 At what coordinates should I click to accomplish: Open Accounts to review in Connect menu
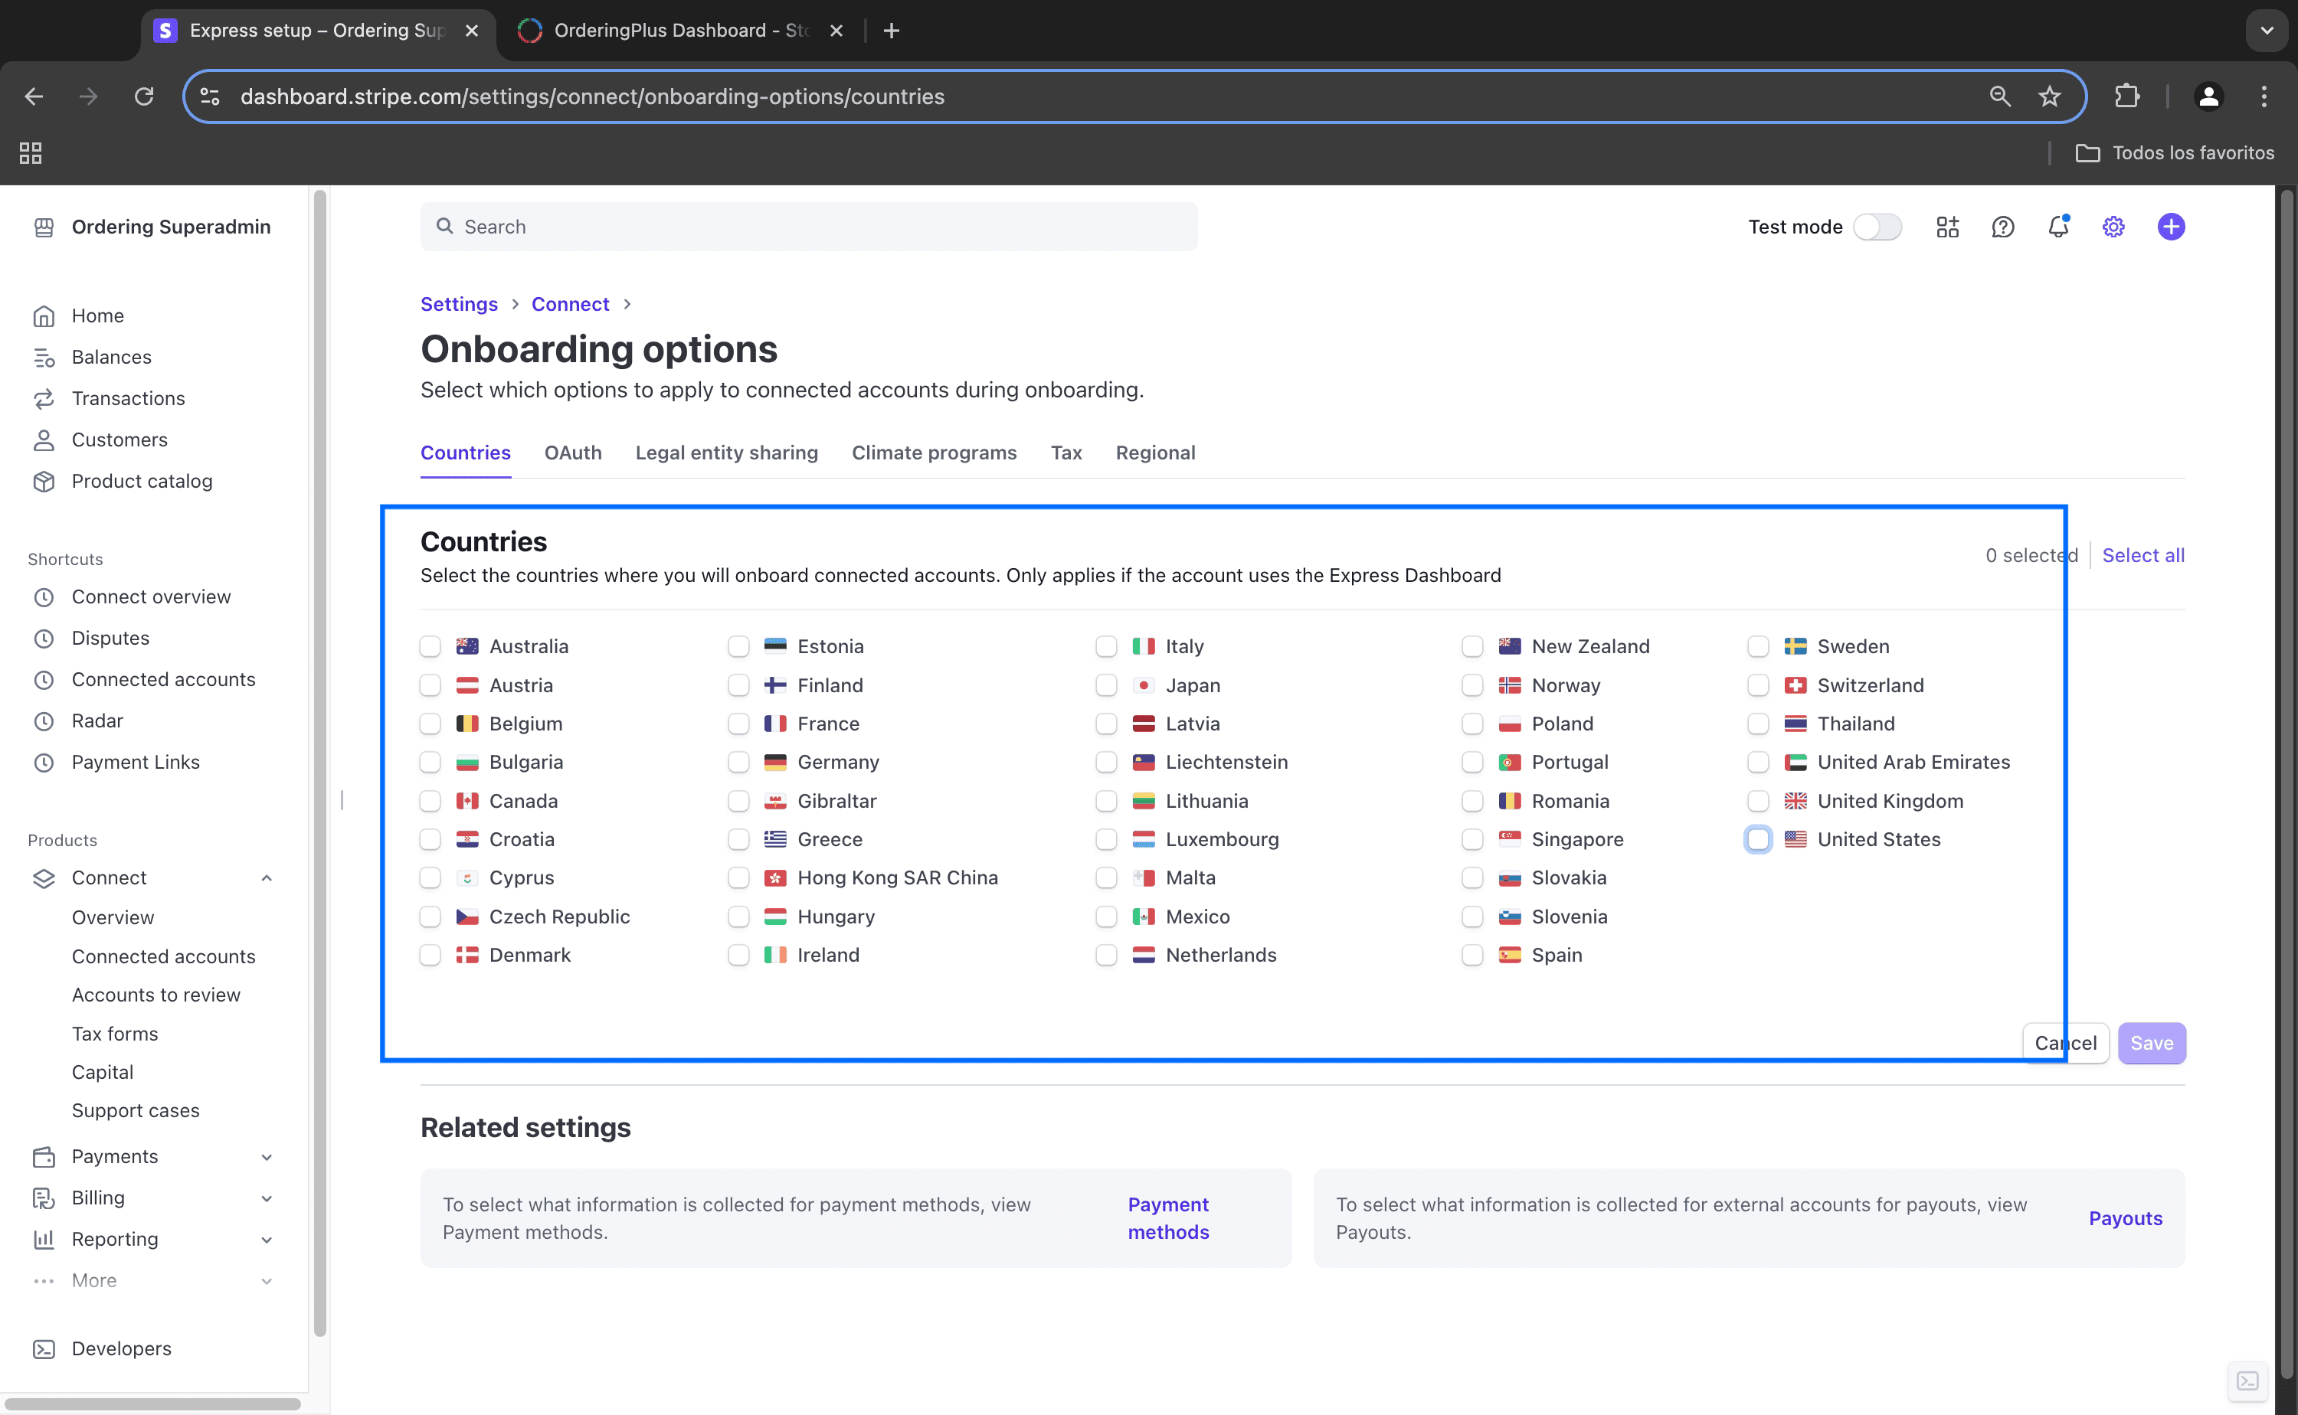(156, 995)
